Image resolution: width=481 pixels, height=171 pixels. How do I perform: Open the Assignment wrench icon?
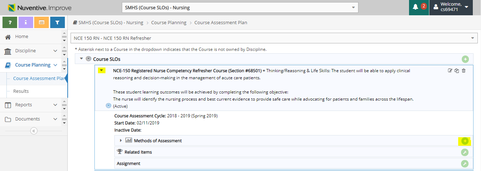(x=465, y=164)
